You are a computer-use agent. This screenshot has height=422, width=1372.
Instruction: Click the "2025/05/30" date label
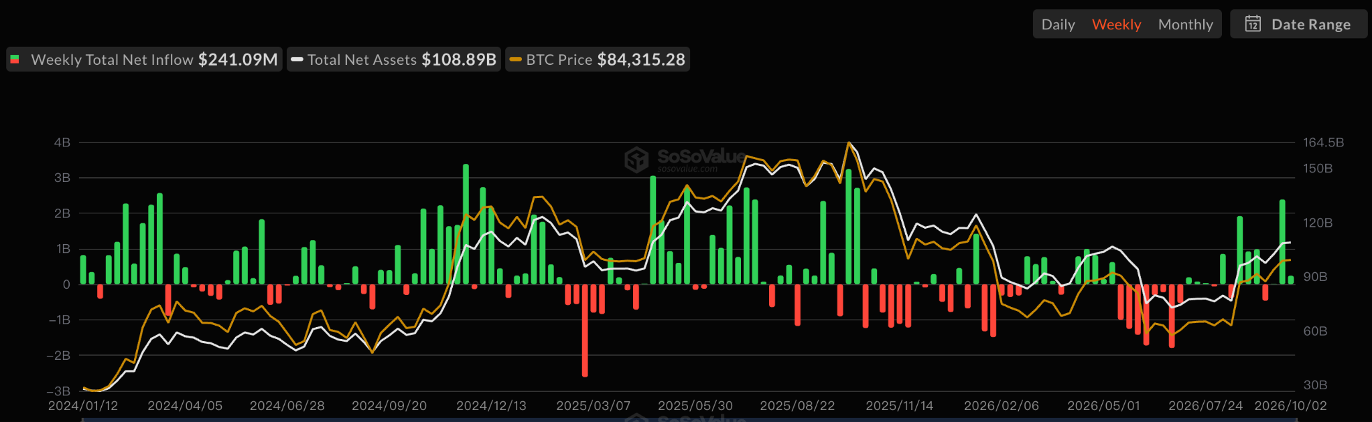pos(695,406)
